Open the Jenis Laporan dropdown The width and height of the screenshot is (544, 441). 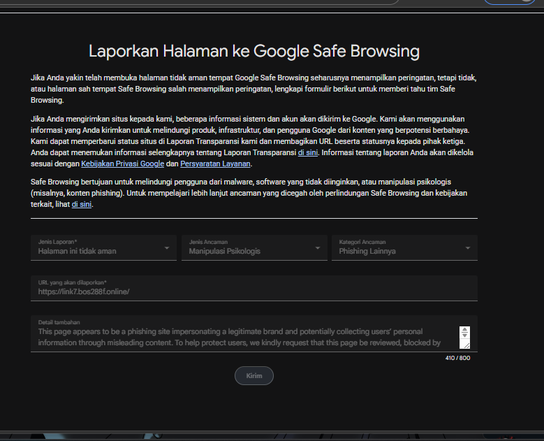[103, 247]
